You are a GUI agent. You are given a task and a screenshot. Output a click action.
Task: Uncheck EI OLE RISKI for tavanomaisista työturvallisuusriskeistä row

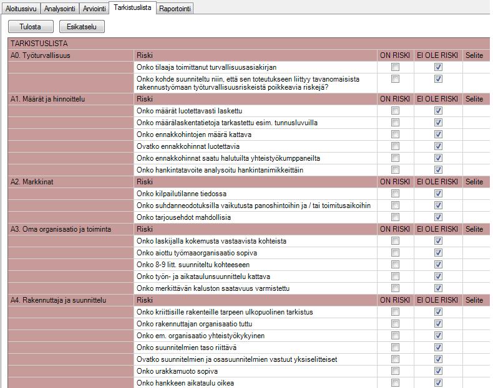[438, 78]
